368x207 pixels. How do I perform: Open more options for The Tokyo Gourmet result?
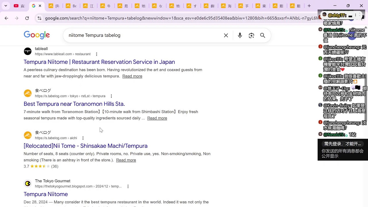point(128,186)
